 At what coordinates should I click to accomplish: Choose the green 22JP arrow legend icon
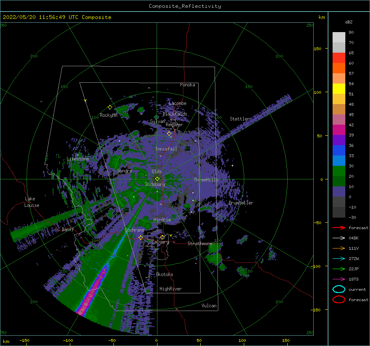pyautogui.click(x=339, y=269)
